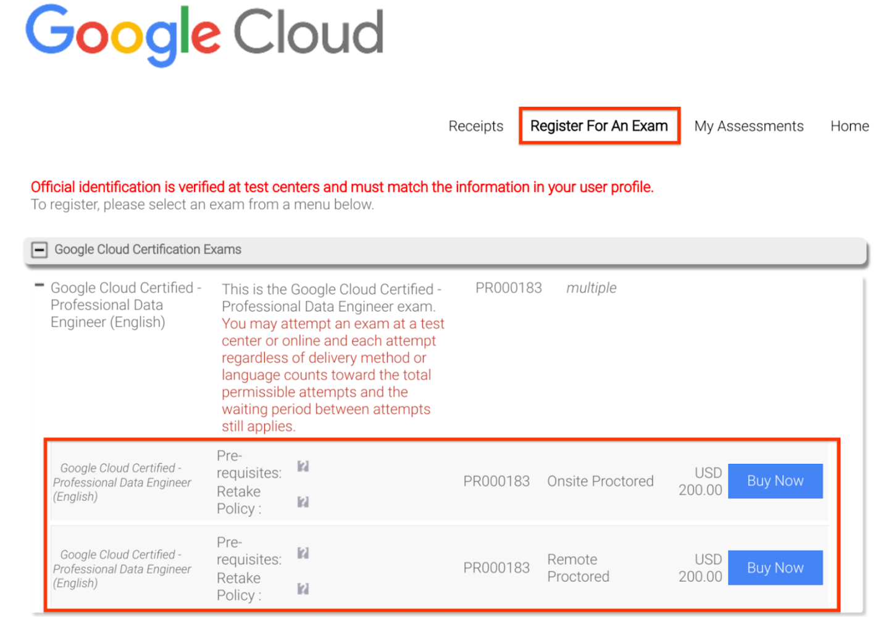Image resolution: width=881 pixels, height=617 pixels.
Task: Click Buy Now for Onsite Proctored exam
Action: click(x=775, y=481)
